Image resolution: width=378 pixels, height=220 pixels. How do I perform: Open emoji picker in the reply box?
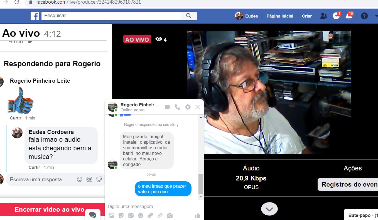point(80,180)
